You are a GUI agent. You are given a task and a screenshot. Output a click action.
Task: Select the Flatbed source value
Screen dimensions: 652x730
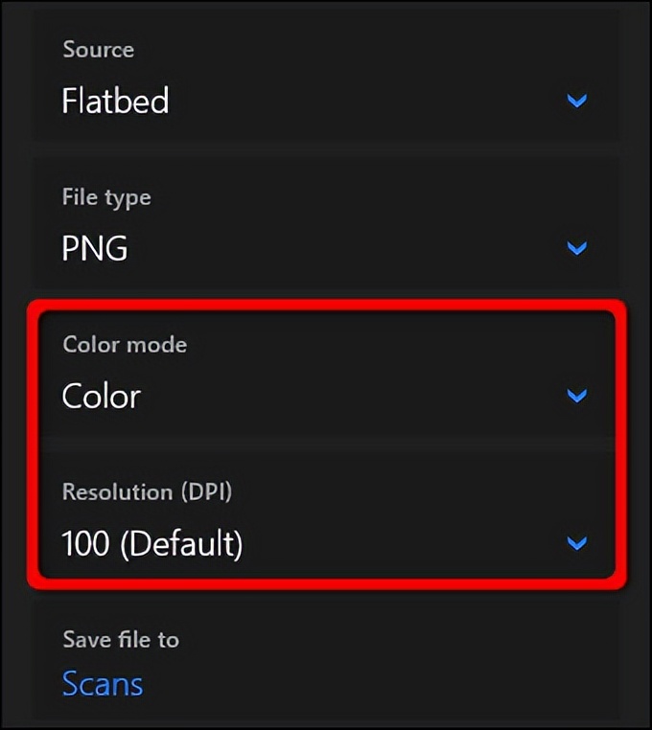(x=115, y=101)
